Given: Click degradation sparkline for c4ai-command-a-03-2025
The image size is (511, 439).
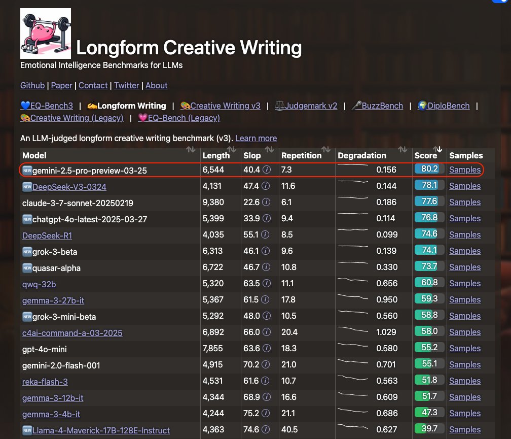Looking at the screenshot, I should point(353,329).
